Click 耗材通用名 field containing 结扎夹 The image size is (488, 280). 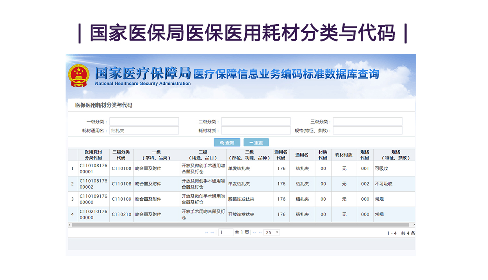click(144, 131)
